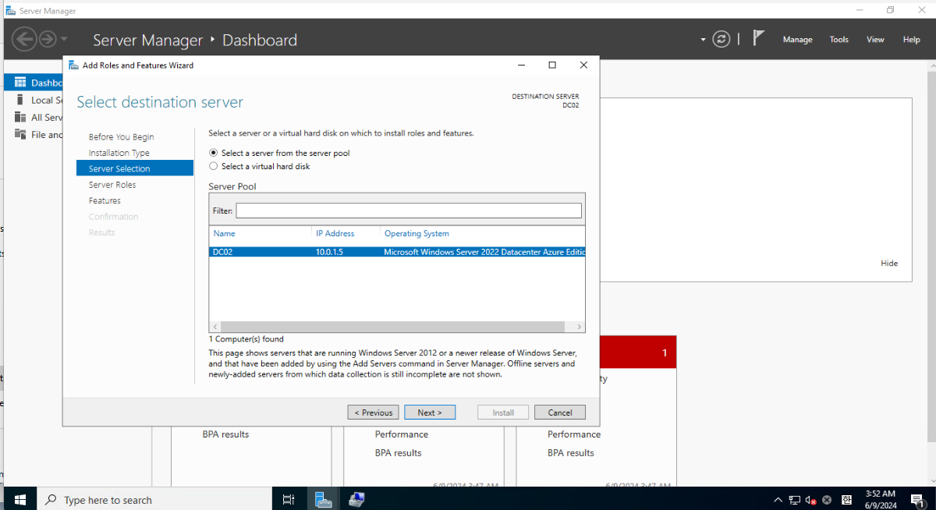Viewport: 936px width, 510px height.
Task: Click the server pool horizontal scrollbar thumb
Action: 392,327
